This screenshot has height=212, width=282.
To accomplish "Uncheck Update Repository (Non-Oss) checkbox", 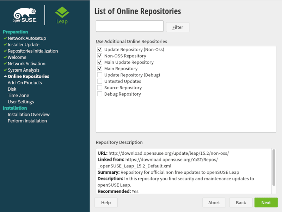I will (100, 50).
